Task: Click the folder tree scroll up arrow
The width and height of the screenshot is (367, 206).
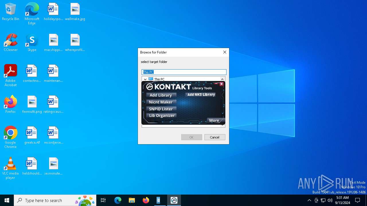Action: coord(222,79)
